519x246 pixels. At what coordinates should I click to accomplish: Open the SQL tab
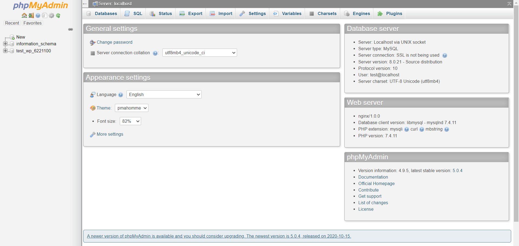point(133,13)
